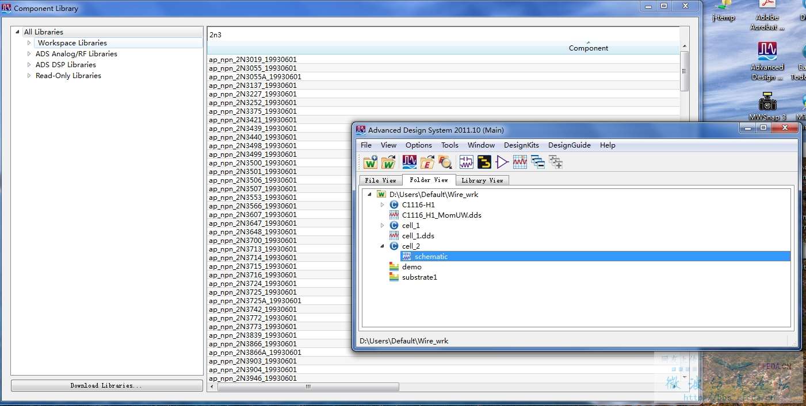Click the scroll-left arrow of component list
806x406 pixels.
tap(212, 386)
